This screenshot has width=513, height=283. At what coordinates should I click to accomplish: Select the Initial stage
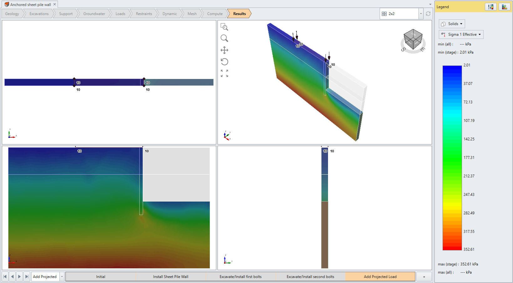point(101,277)
